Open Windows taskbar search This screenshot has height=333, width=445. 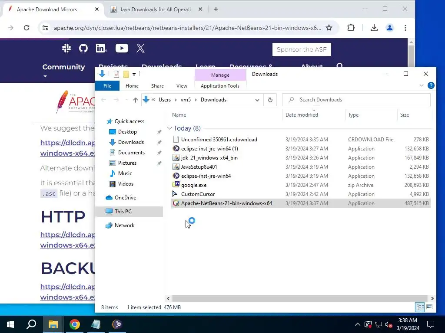pyautogui.click(x=31, y=324)
